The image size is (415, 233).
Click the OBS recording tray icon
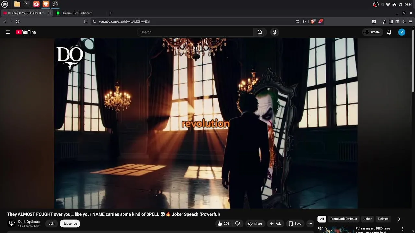(376, 4)
